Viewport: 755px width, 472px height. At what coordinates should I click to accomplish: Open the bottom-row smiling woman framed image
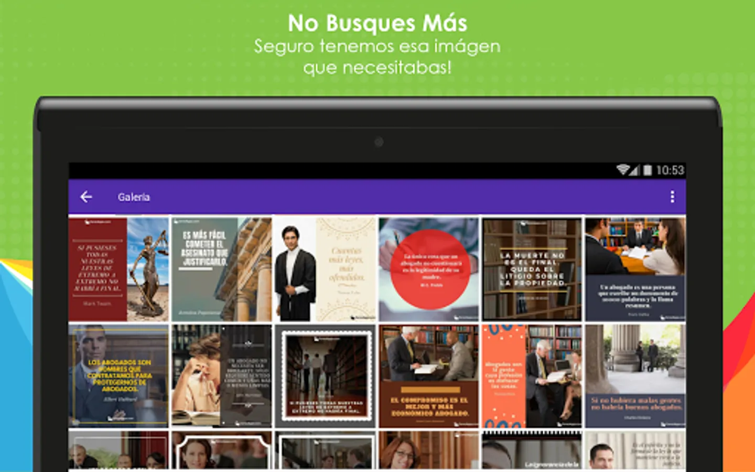(x=222, y=450)
